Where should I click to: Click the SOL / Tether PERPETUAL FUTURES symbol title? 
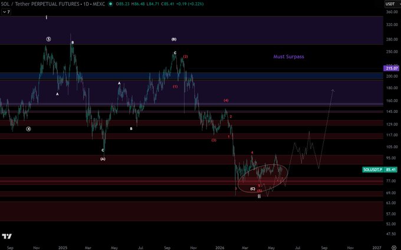point(40,4)
